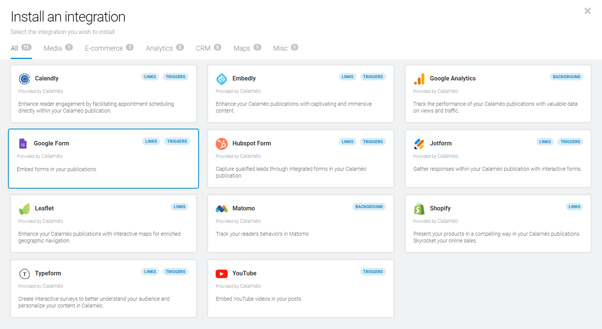Viewport: 602px width, 329px height.
Task: Select the YouTube integration title
Action: 244,273
